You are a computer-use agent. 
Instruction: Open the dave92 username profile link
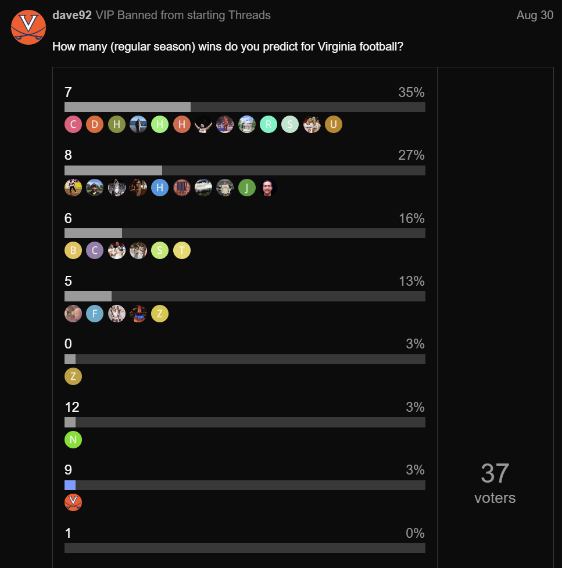click(x=72, y=15)
